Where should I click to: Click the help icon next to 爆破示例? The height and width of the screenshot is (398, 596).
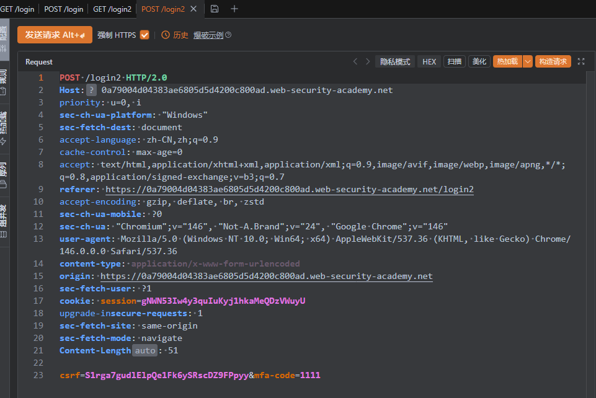pos(228,35)
